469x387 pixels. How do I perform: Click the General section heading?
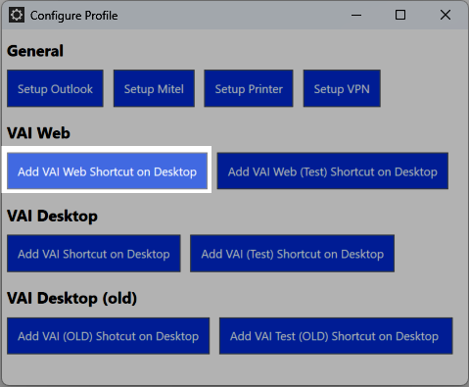[x=35, y=51]
